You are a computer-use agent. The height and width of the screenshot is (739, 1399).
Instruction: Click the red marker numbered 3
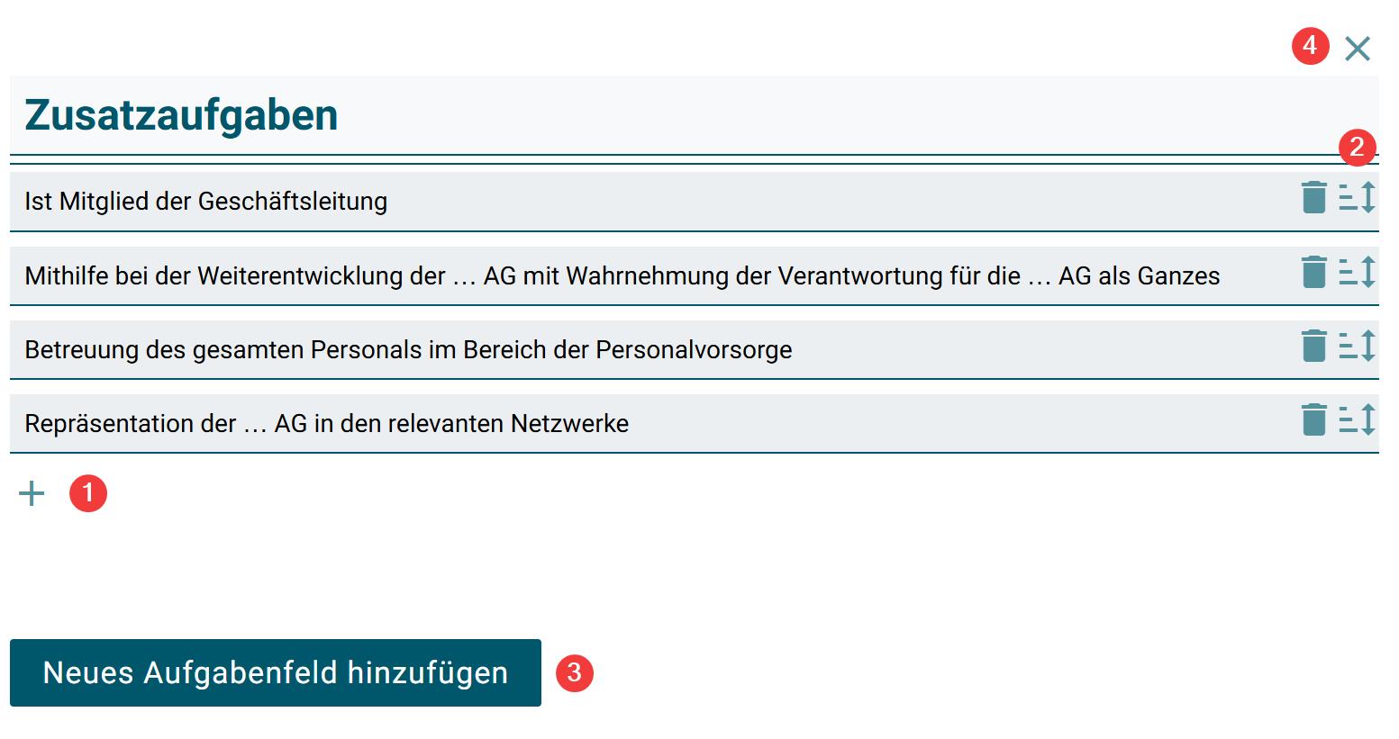[575, 673]
